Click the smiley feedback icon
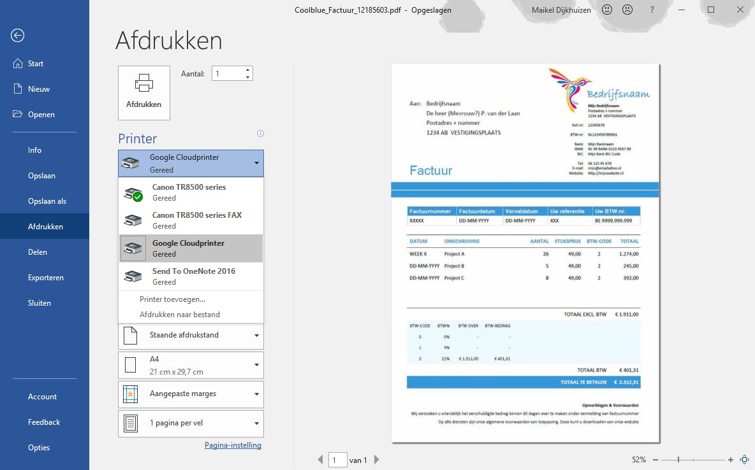 pyautogui.click(x=607, y=10)
